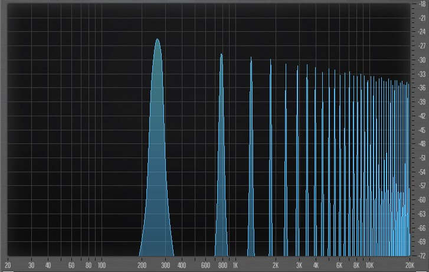
Task: Click the -18 dB scale label
Action: [x=422, y=5]
